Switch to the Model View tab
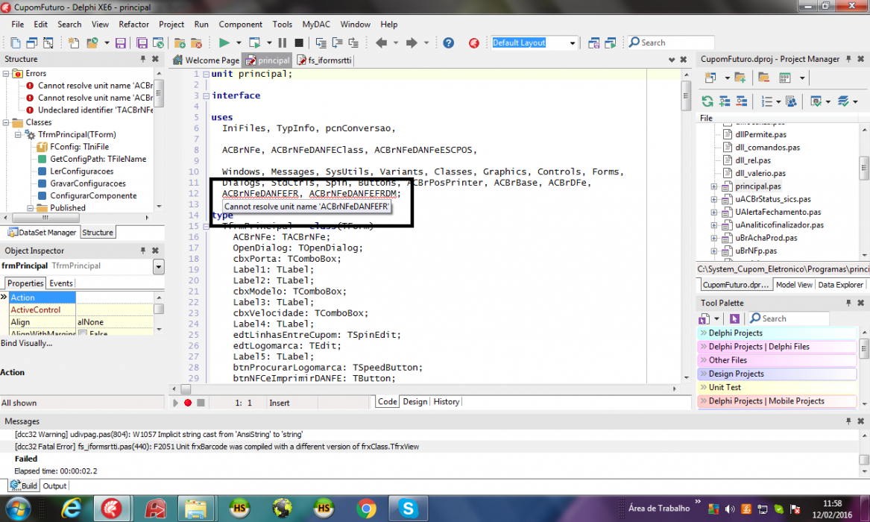870x522 pixels. click(794, 285)
